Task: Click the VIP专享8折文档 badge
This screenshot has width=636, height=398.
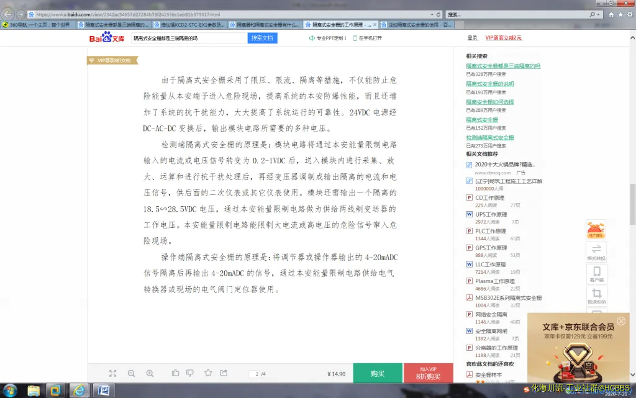Action: (113, 60)
